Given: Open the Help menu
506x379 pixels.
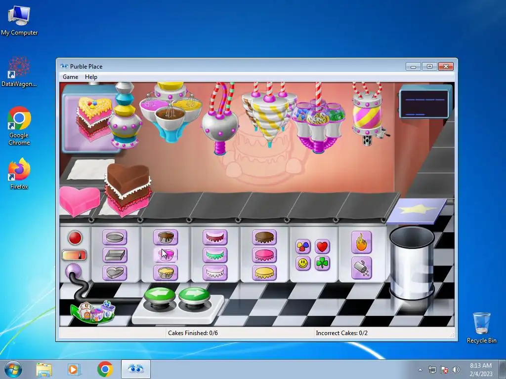Looking at the screenshot, I should tap(91, 77).
